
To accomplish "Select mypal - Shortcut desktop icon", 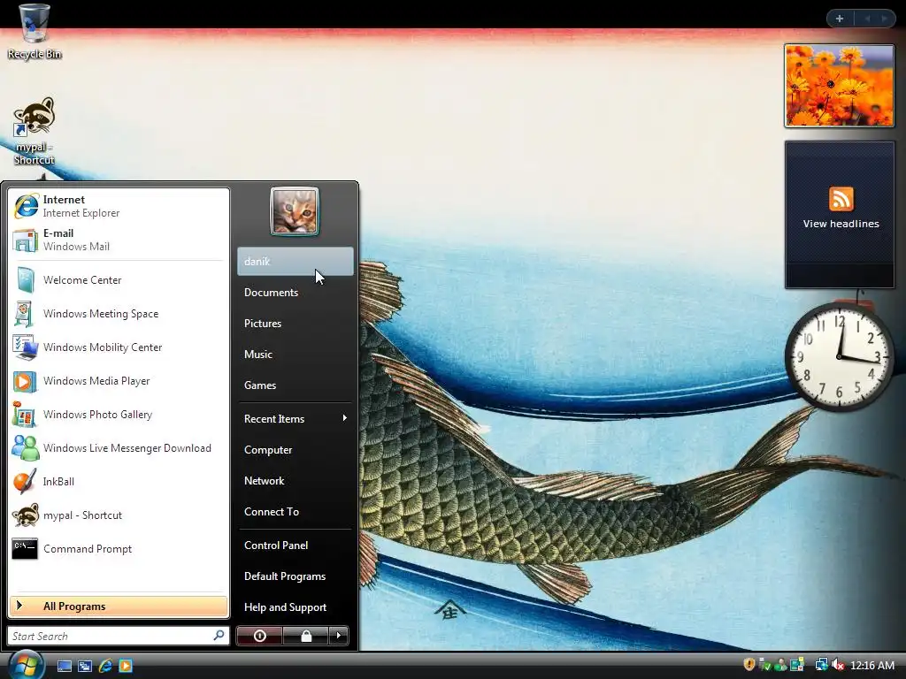I will pos(35,131).
